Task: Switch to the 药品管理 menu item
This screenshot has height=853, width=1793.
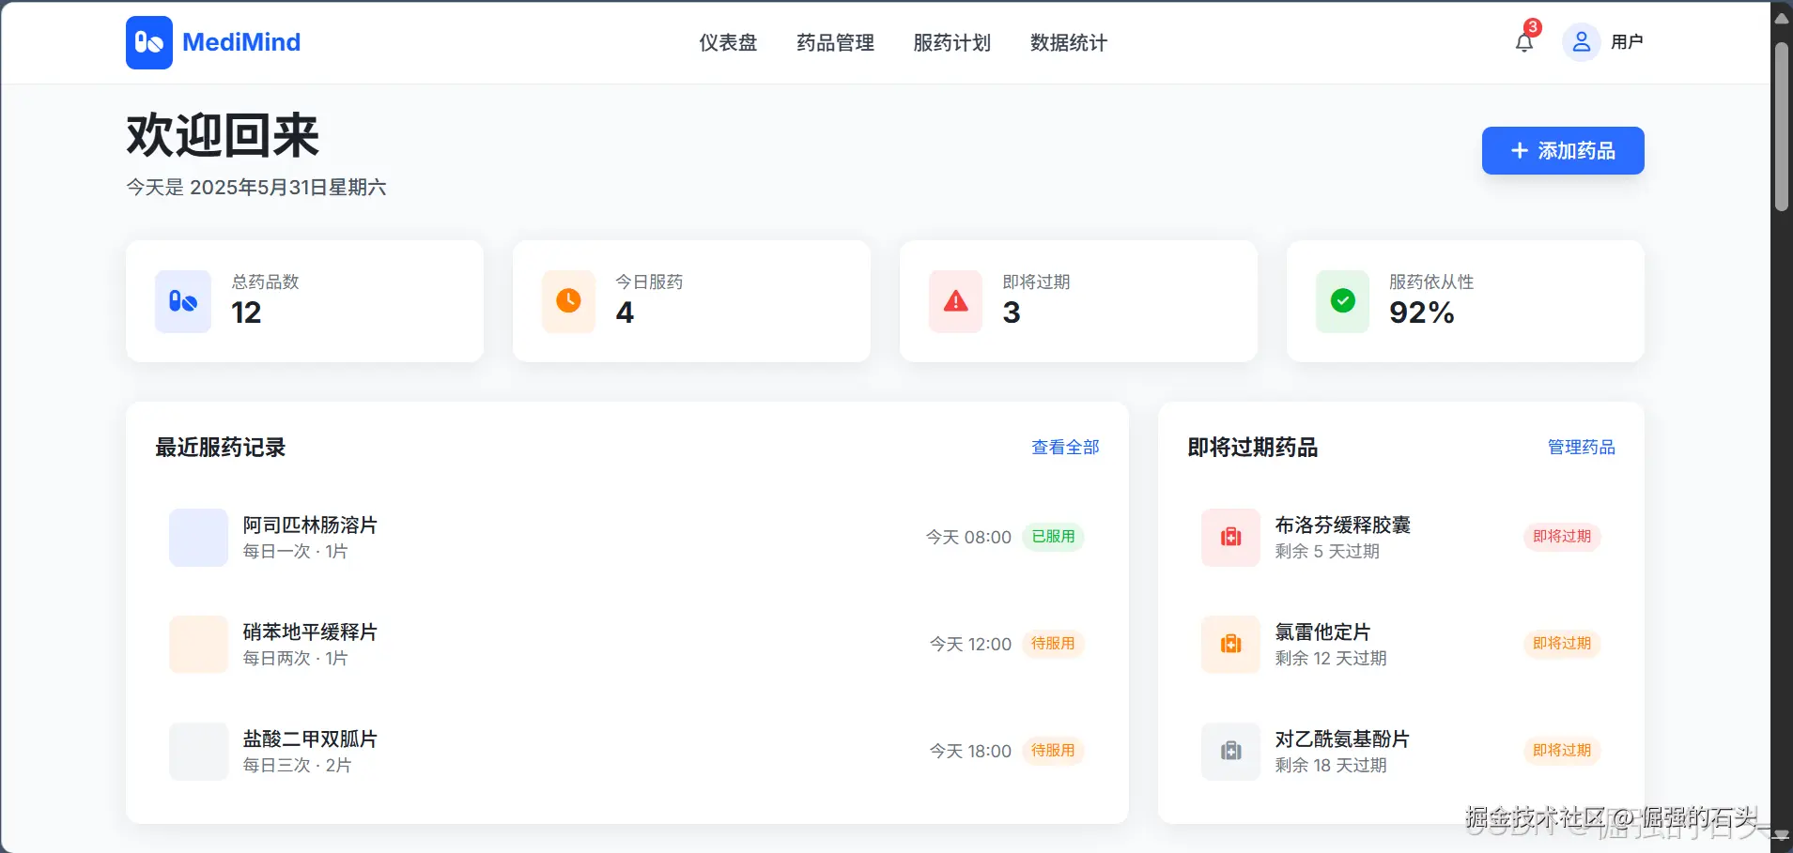Action: tap(834, 42)
